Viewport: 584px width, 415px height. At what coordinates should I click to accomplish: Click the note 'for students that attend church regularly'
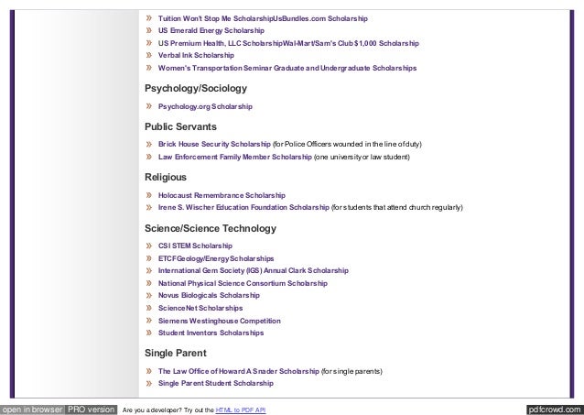pos(397,207)
